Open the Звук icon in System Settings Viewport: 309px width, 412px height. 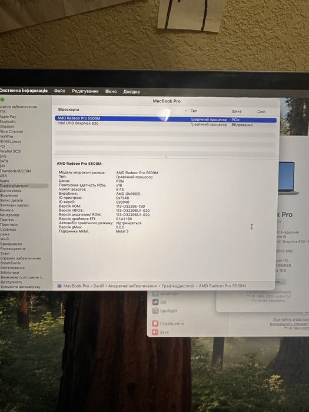(x=155, y=332)
